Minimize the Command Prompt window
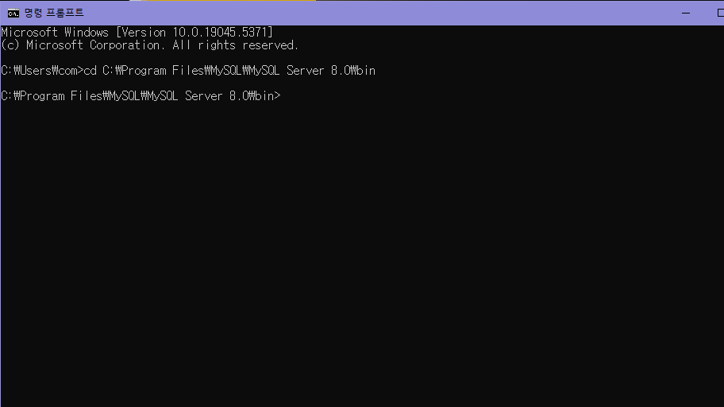 686,13
